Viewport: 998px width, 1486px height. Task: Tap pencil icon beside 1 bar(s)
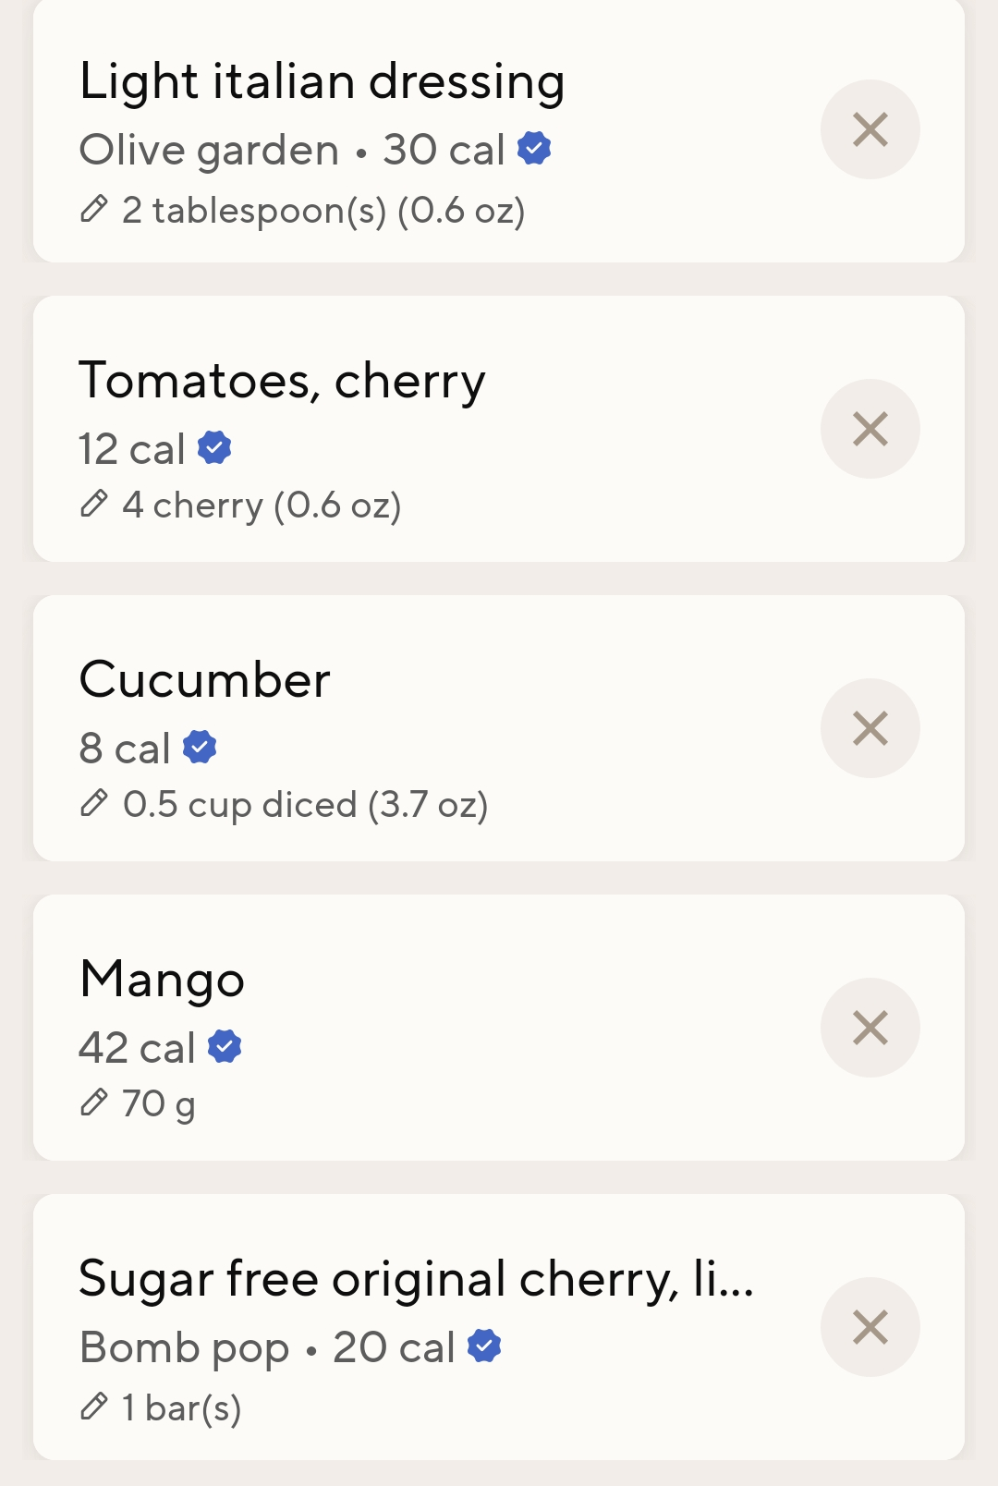point(94,1407)
